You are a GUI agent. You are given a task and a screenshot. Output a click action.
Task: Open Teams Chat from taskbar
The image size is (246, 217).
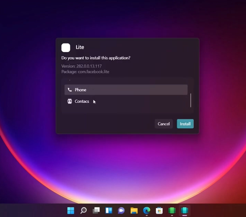tap(121, 210)
